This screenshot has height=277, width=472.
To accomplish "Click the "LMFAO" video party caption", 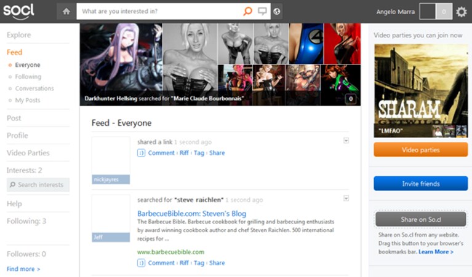I will pyautogui.click(x=390, y=131).
